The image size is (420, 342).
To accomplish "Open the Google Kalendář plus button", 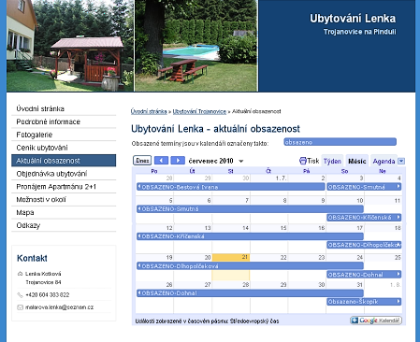I will tap(376, 321).
